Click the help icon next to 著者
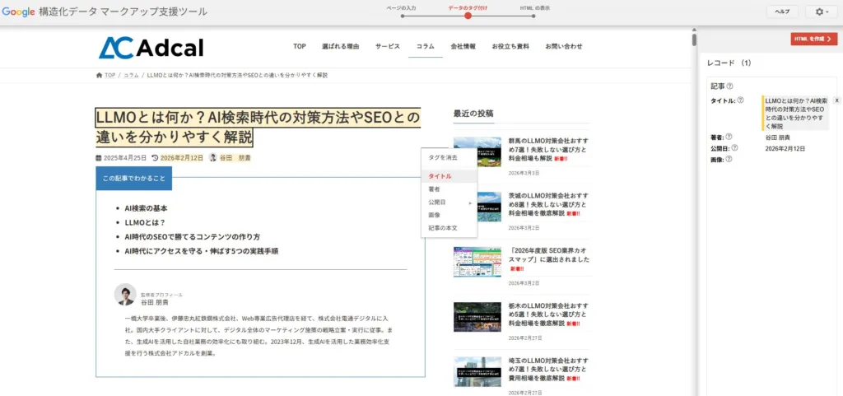843x396 pixels. tap(729, 137)
